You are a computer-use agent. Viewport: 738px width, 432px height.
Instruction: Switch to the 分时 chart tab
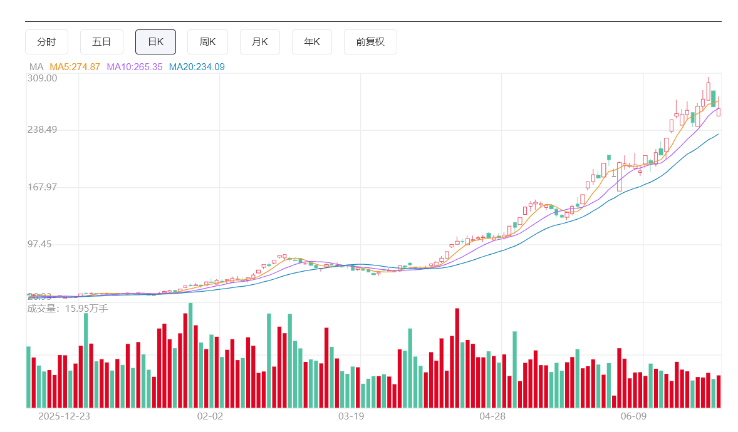[46, 42]
